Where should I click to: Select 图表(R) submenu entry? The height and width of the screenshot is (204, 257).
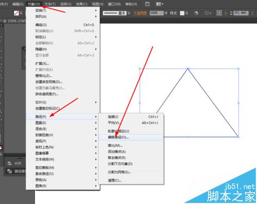pyautogui.click(x=63, y=186)
